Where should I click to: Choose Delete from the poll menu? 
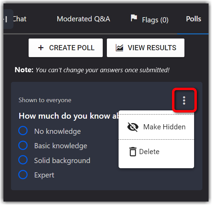(x=149, y=152)
